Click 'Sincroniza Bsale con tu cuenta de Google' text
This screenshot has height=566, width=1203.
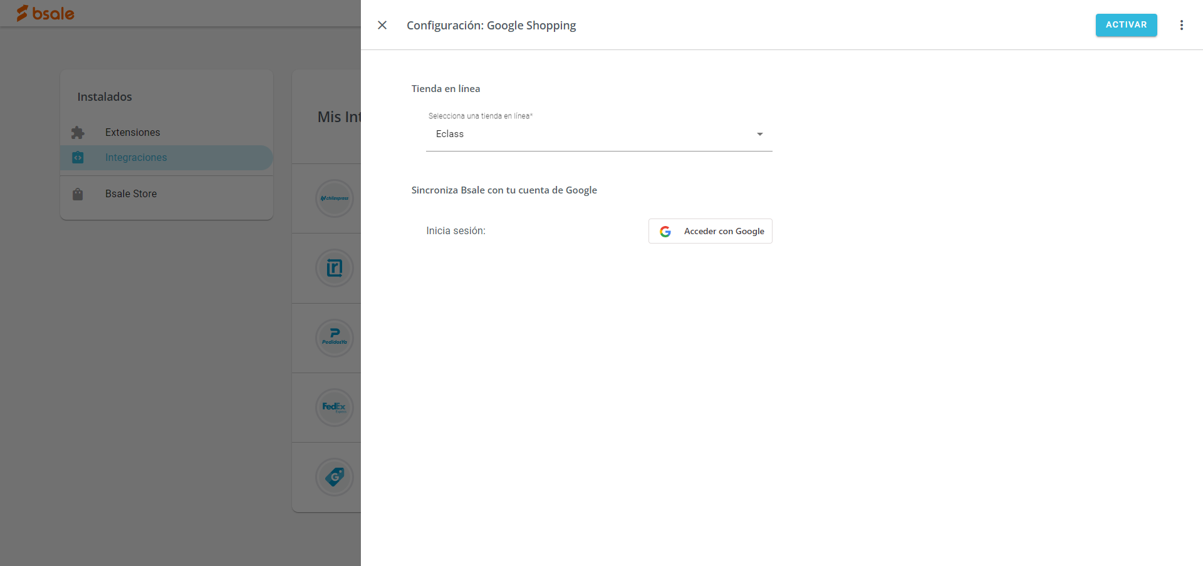pos(504,190)
